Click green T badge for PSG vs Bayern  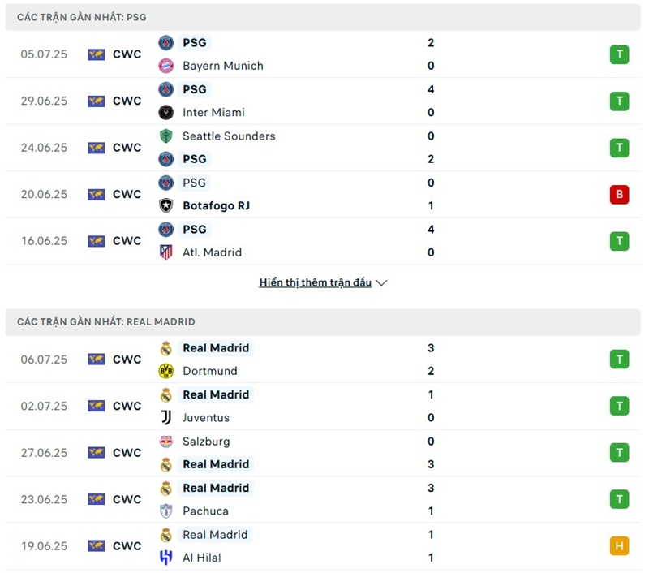[619, 55]
